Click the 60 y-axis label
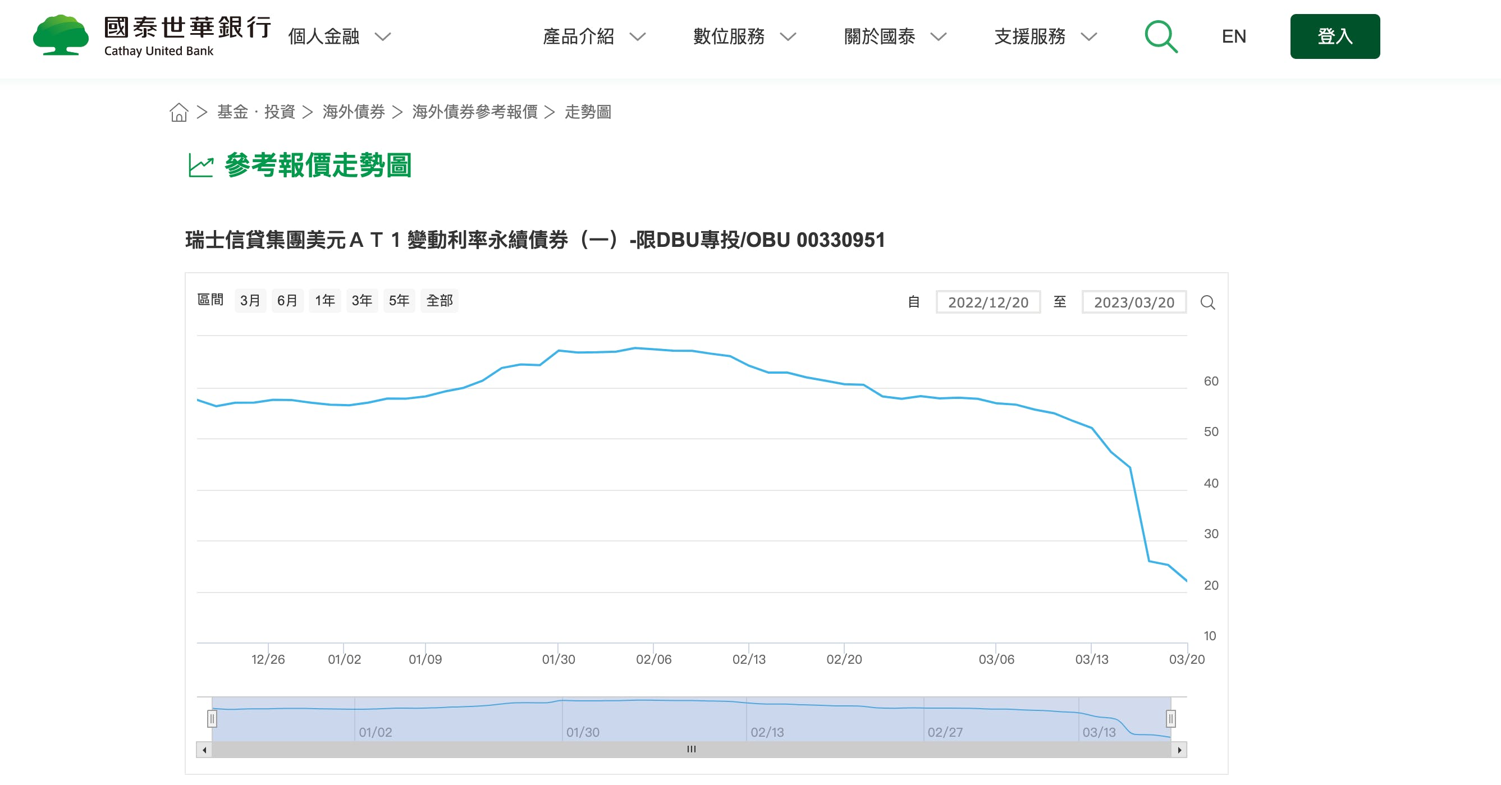This screenshot has height=785, width=1501. [x=1211, y=382]
